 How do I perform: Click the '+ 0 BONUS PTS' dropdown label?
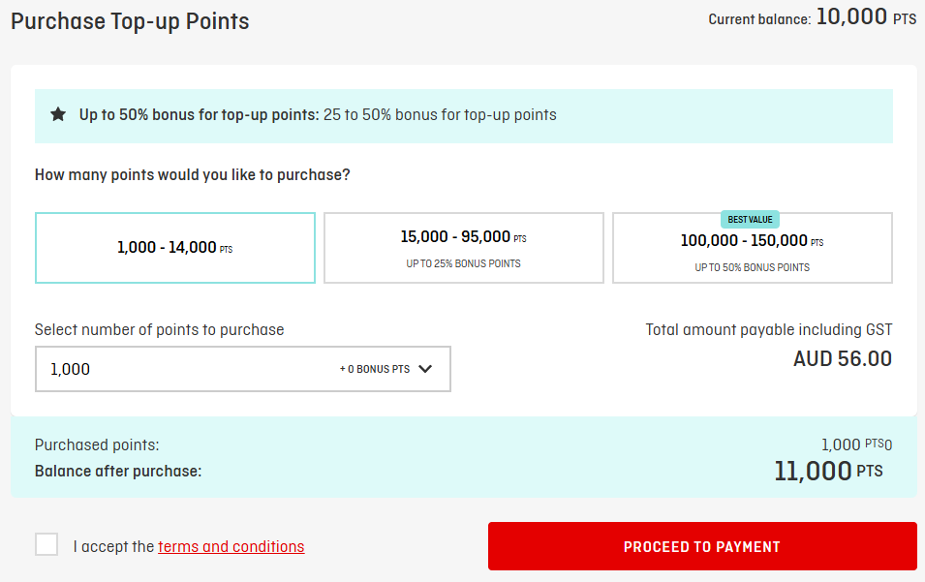tap(375, 369)
